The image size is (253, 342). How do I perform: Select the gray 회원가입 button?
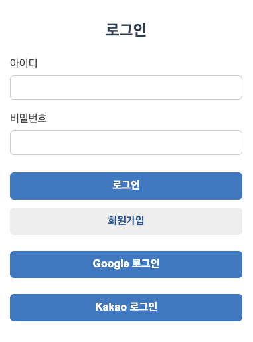click(x=126, y=221)
